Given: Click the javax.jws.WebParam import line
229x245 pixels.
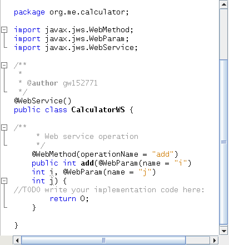Looking at the screenshot, I should point(71,39).
